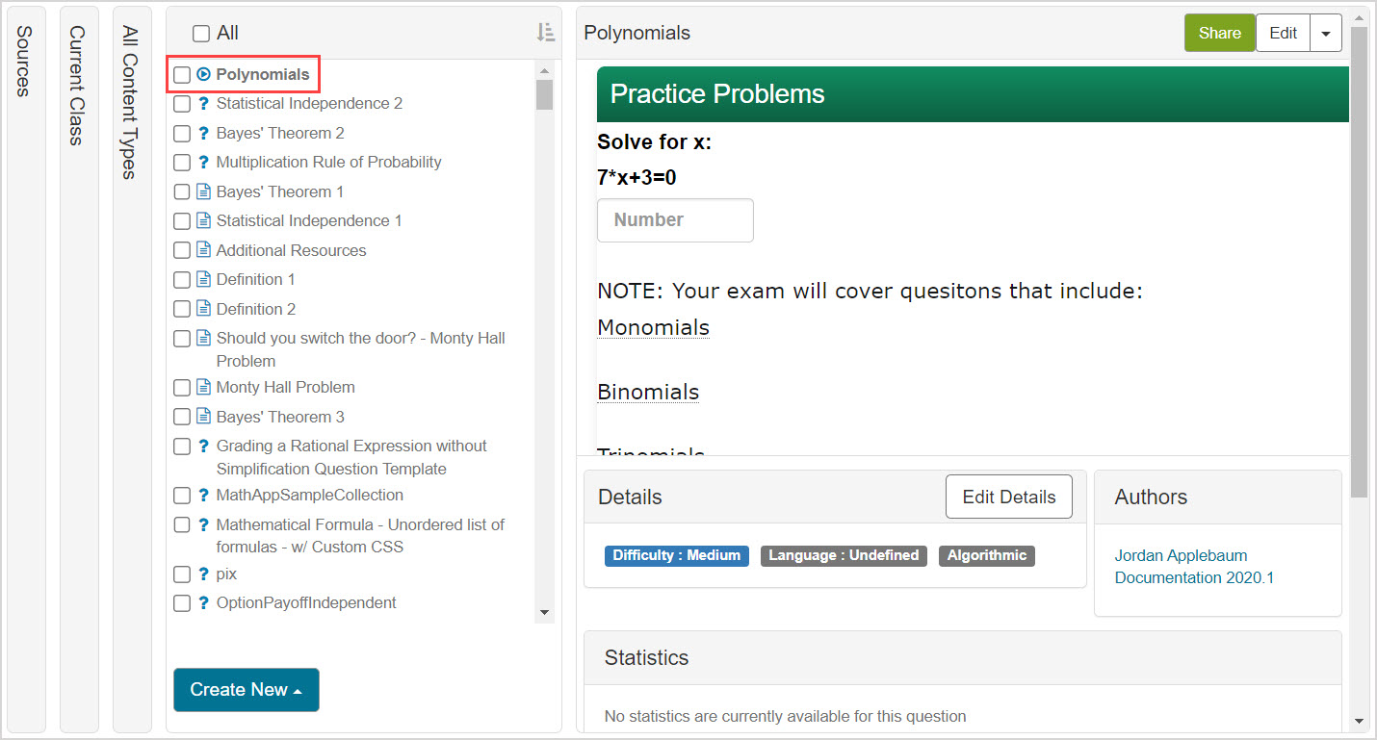Click the document icon next to Additional Resources

(x=203, y=250)
